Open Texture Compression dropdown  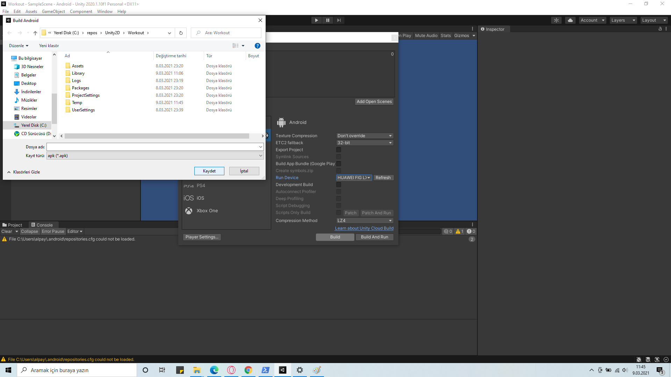pyautogui.click(x=365, y=136)
